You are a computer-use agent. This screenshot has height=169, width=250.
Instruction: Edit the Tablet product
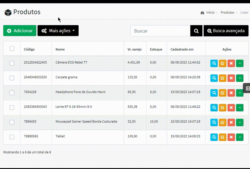pos(222,137)
